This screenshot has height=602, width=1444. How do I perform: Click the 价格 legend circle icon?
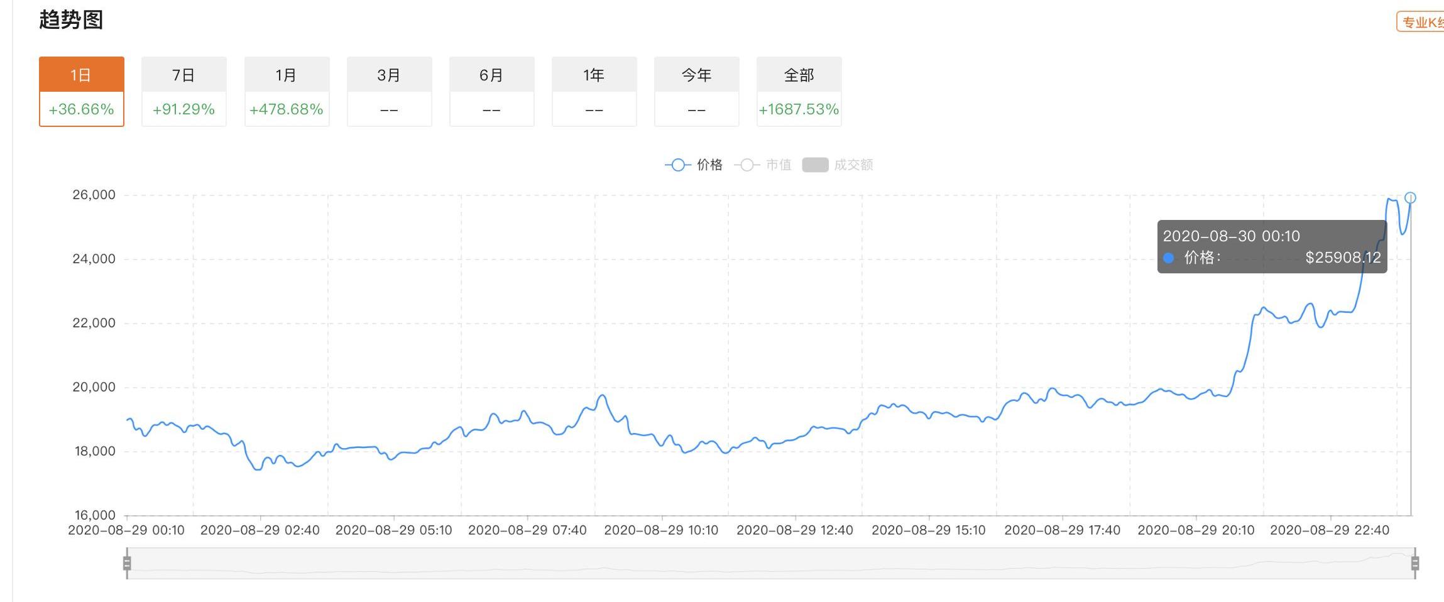coord(677,165)
